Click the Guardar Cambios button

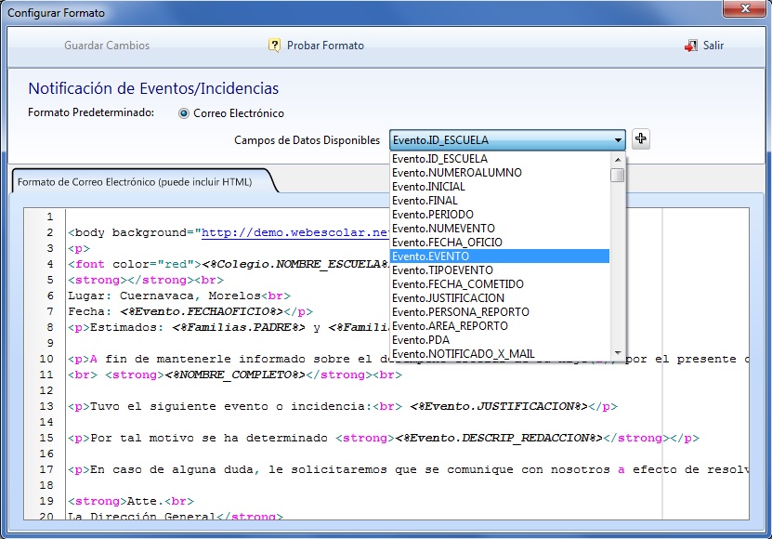(107, 46)
